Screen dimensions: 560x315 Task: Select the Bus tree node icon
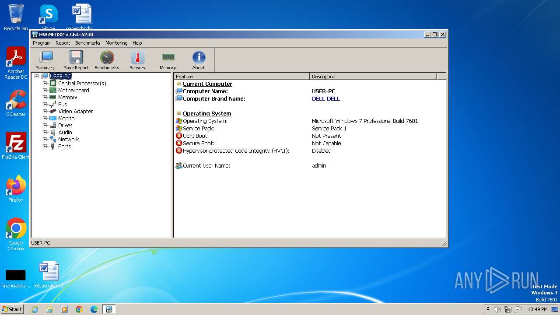coord(53,104)
